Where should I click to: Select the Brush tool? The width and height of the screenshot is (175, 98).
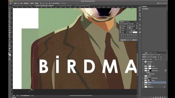(10, 24)
